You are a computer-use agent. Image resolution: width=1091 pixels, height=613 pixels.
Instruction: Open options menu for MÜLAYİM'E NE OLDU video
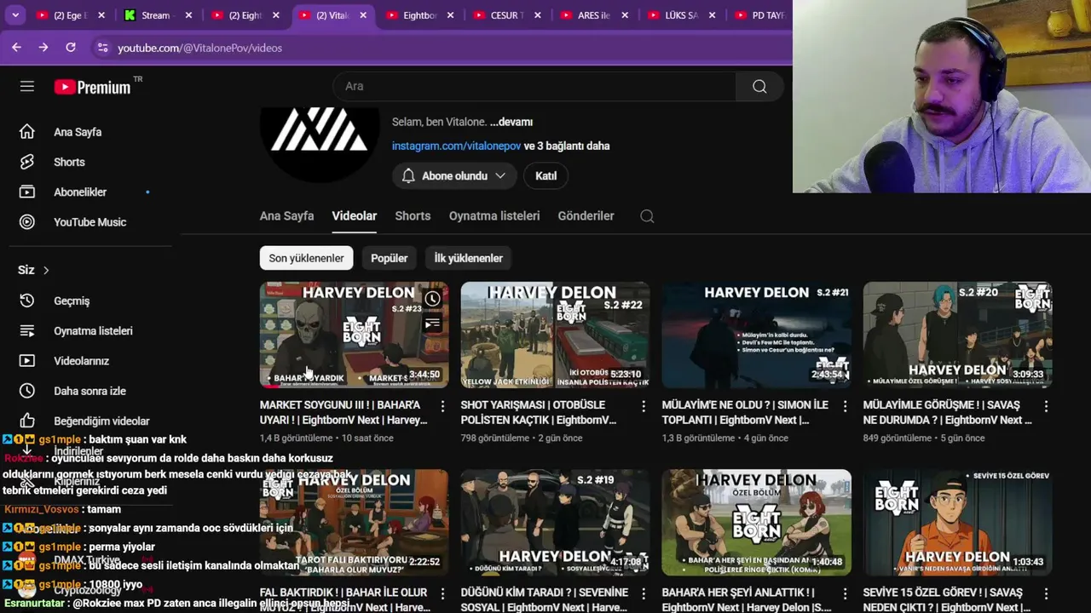click(x=845, y=406)
